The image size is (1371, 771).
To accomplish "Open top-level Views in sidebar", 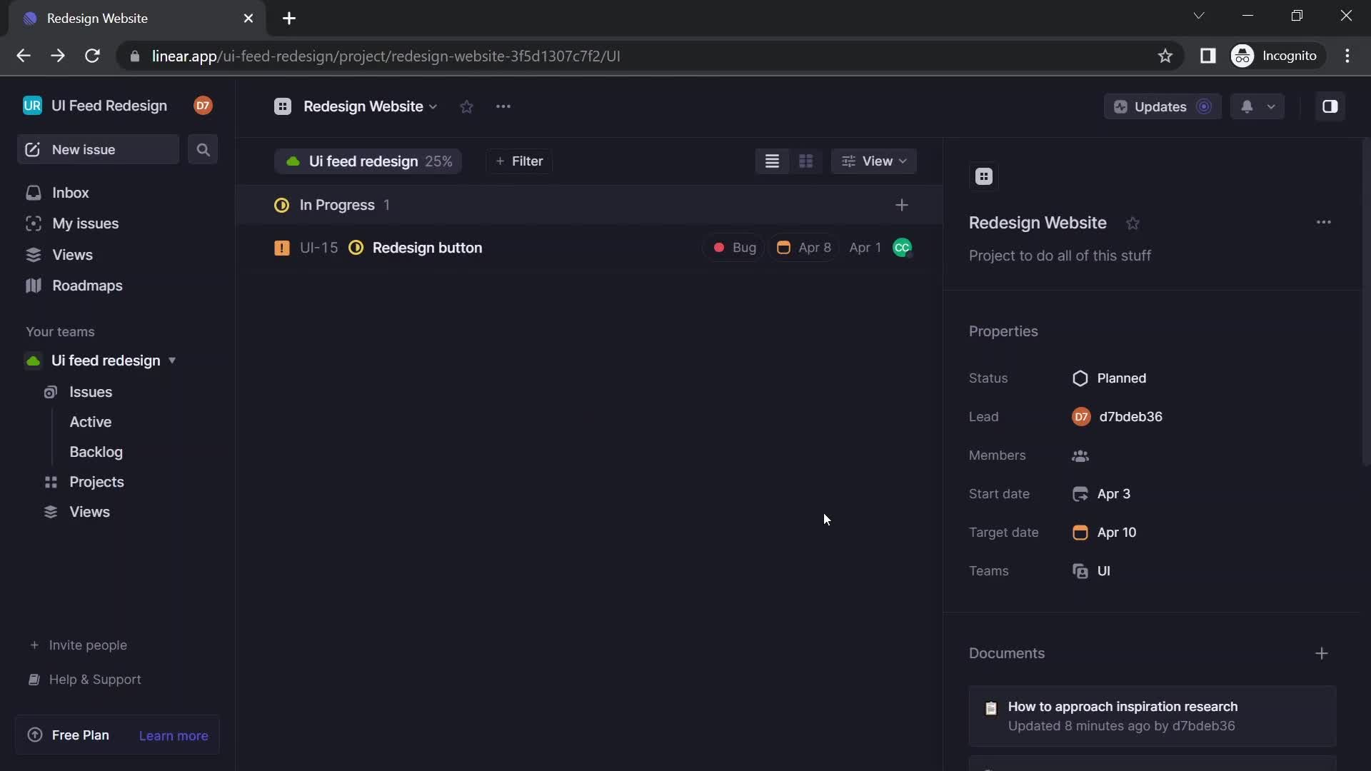I will [72, 255].
